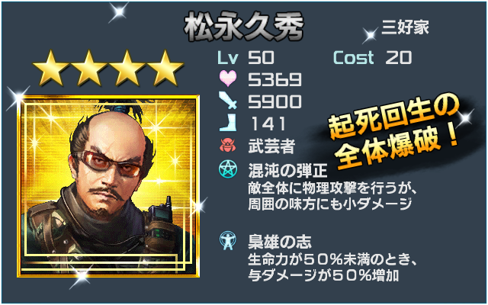Screen dimensions: 488x305
Task: Select the 混沌の弾正 skill name
Action: [287, 170]
